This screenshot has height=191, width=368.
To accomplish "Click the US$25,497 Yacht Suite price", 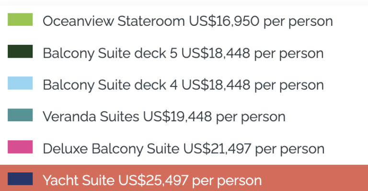I will click(x=153, y=180).
